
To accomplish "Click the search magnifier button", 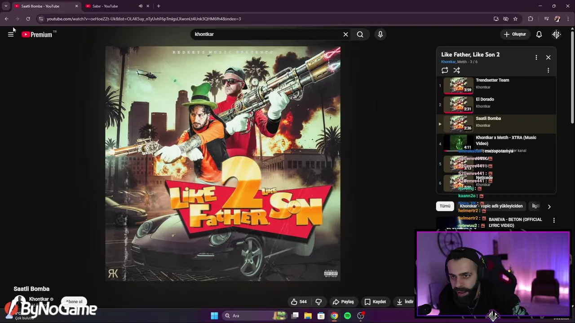I will [360, 34].
